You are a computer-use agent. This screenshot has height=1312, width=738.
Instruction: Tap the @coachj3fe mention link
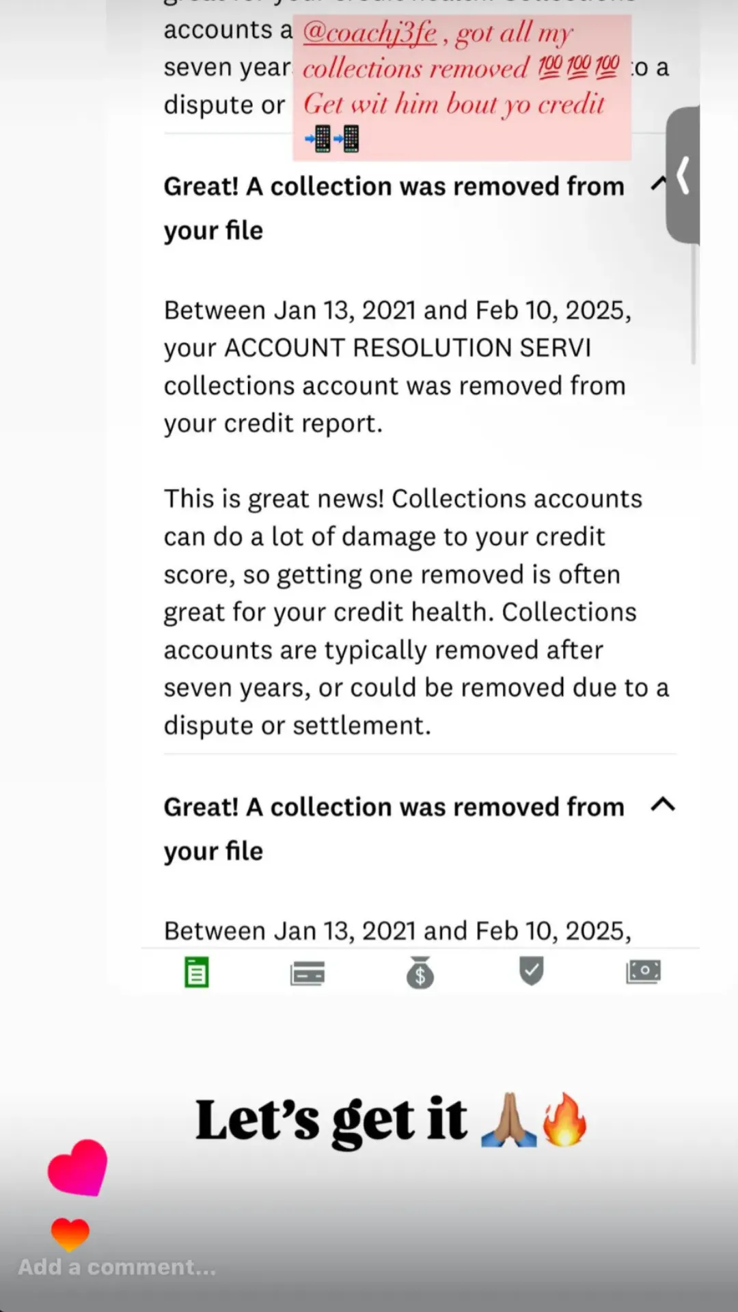(x=369, y=33)
